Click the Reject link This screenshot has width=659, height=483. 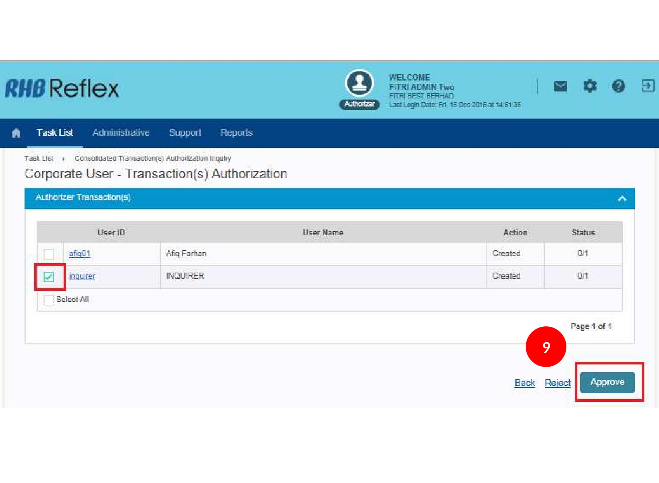557,383
